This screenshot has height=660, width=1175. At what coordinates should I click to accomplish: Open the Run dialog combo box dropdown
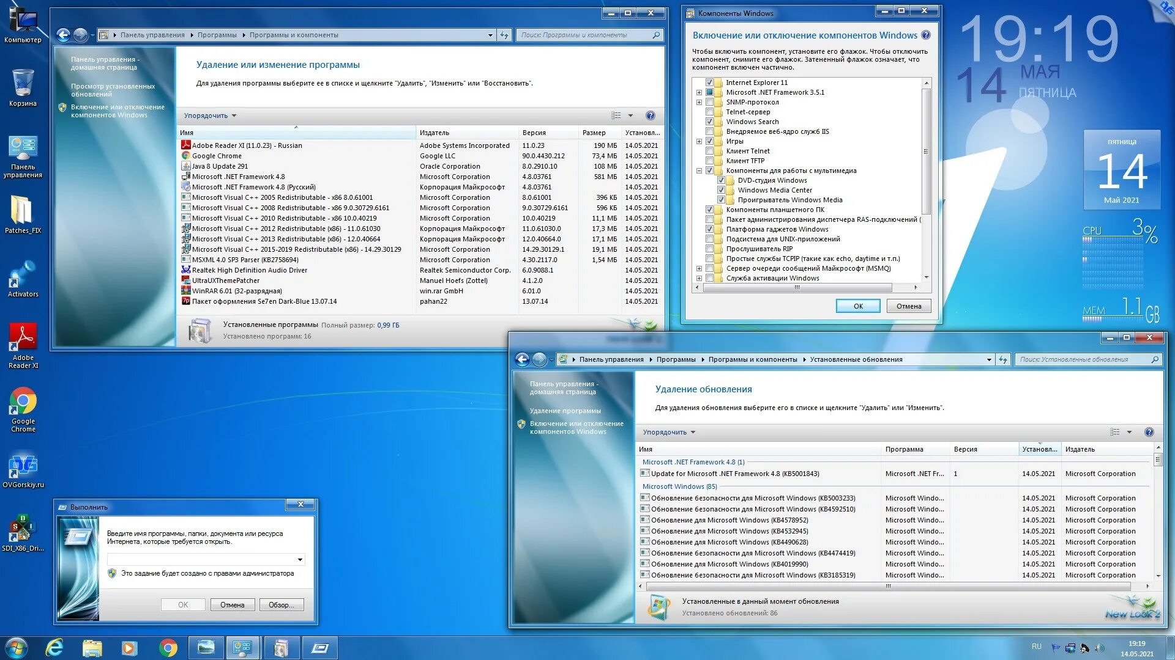coord(300,559)
